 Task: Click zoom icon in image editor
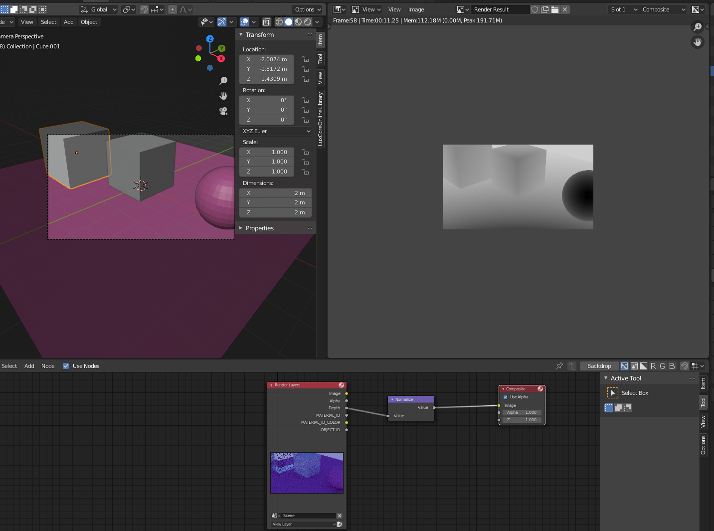(698, 27)
